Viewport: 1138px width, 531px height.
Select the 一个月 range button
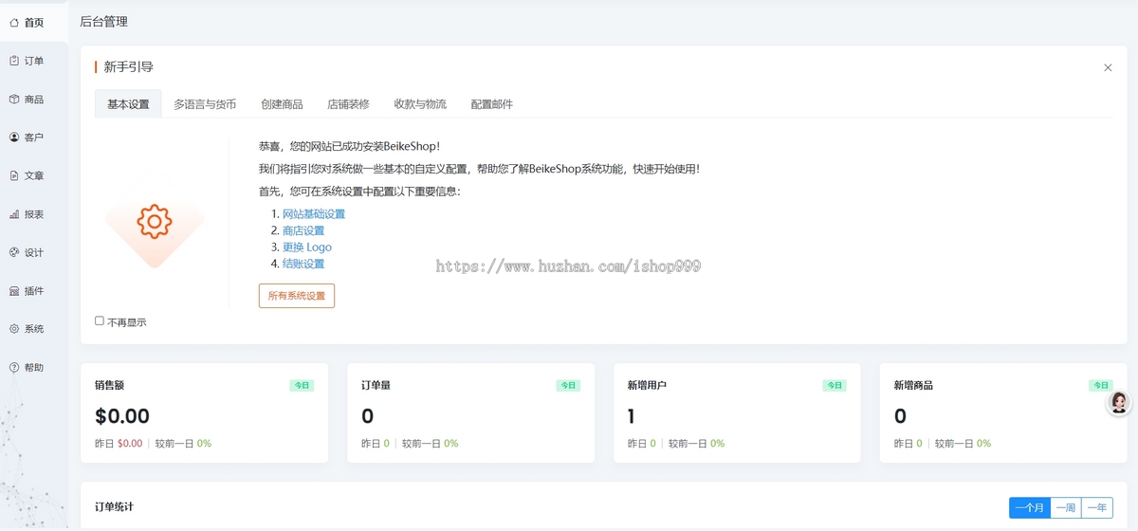(1030, 508)
